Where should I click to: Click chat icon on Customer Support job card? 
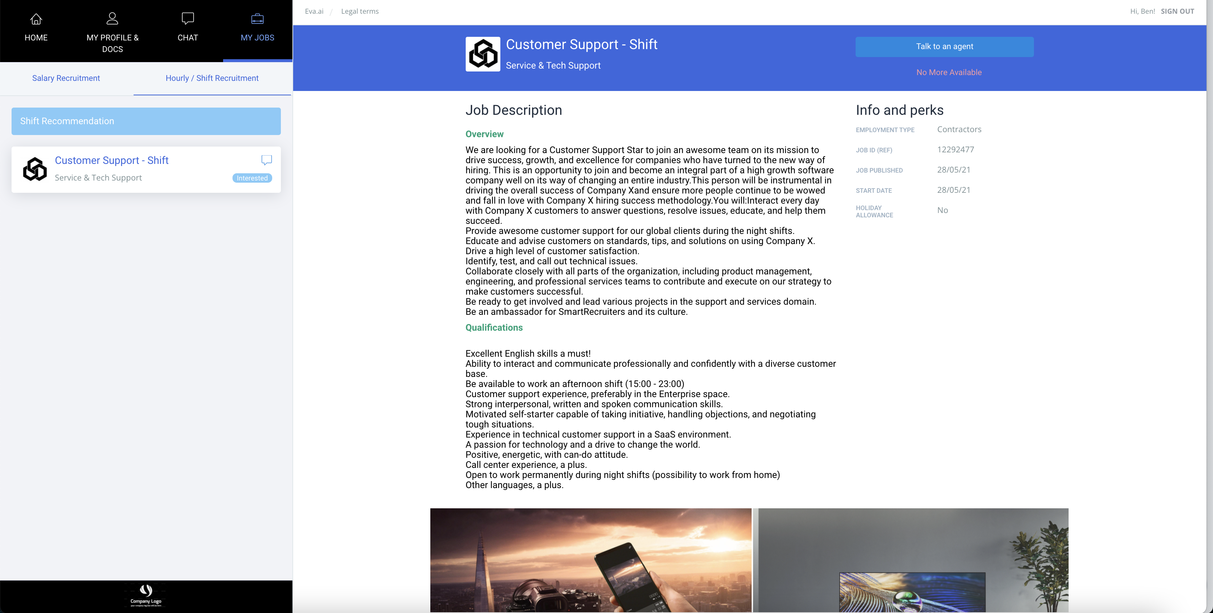pos(266,160)
